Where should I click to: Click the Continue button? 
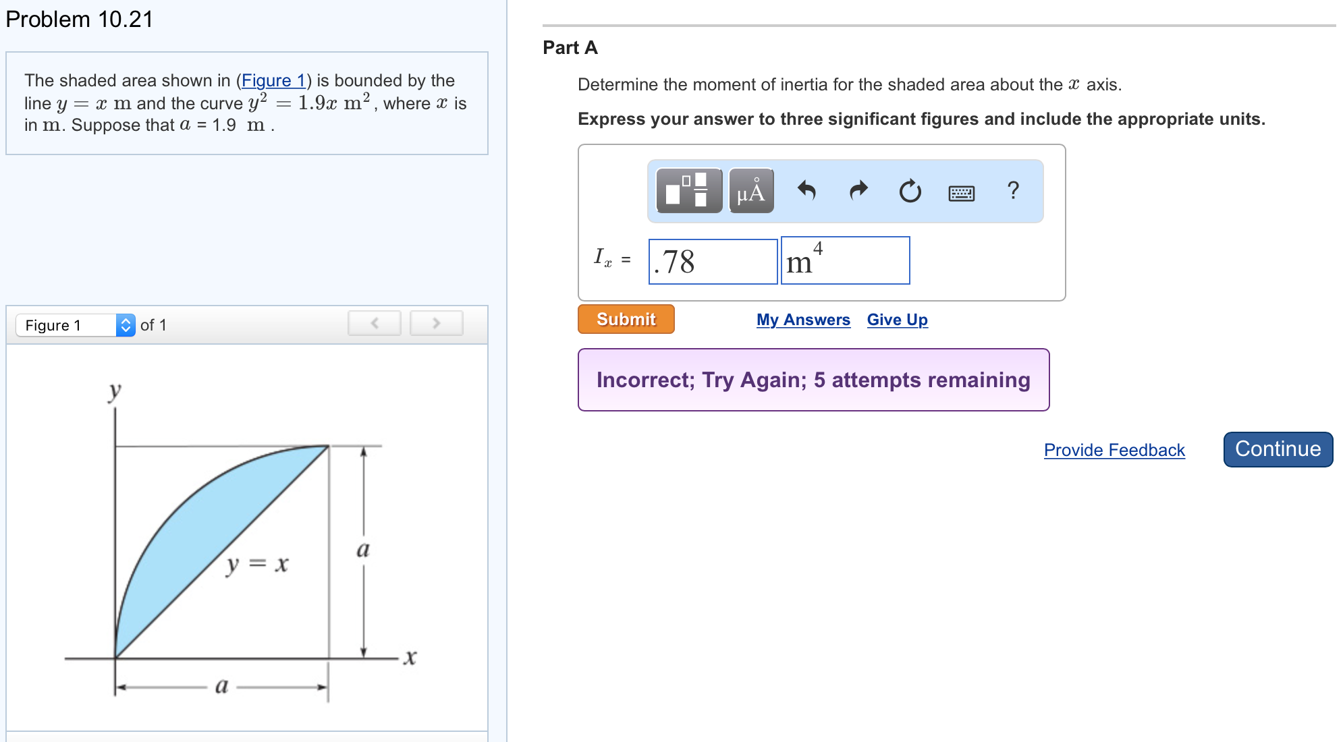pos(1277,449)
